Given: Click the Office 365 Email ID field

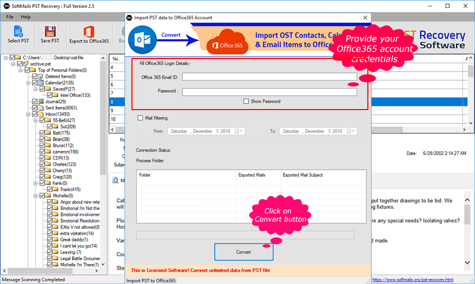Looking at the screenshot, I should [x=269, y=77].
